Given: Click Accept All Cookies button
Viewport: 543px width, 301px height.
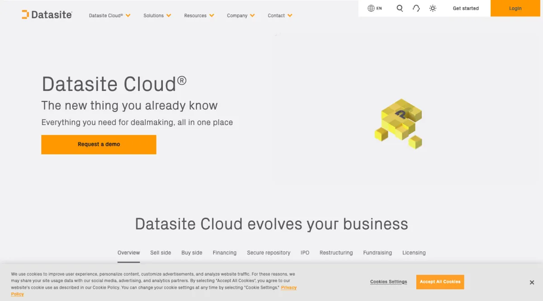Looking at the screenshot, I should pos(440,282).
